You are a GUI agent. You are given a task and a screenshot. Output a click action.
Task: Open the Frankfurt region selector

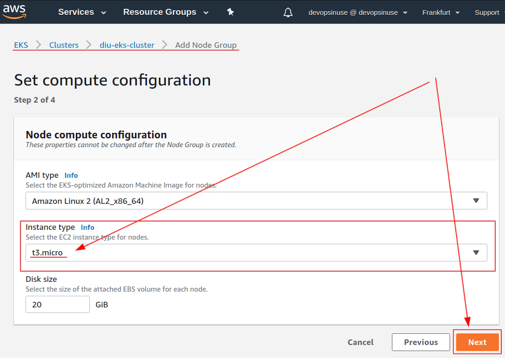coord(441,13)
